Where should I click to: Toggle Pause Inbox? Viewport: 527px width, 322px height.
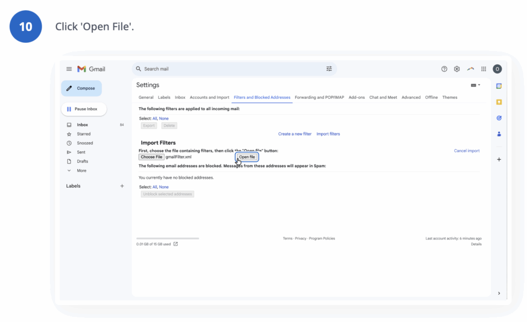point(83,109)
